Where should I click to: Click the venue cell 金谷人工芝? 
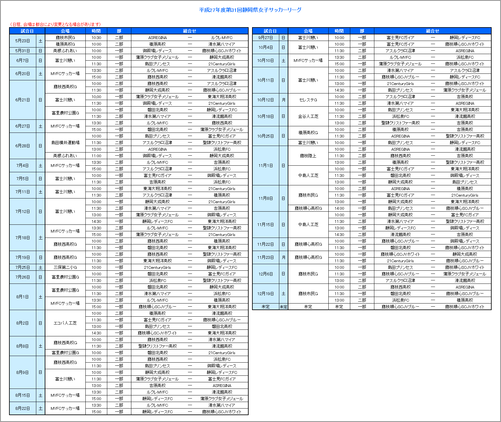tap(308, 116)
